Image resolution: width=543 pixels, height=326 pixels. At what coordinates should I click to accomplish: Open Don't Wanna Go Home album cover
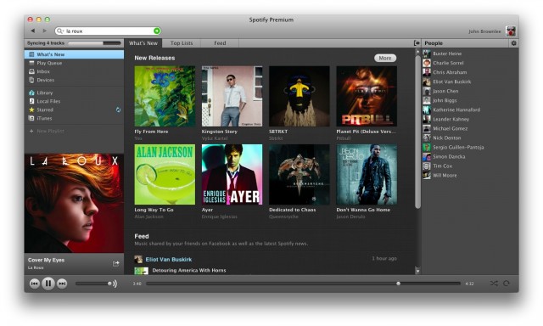[x=367, y=175]
